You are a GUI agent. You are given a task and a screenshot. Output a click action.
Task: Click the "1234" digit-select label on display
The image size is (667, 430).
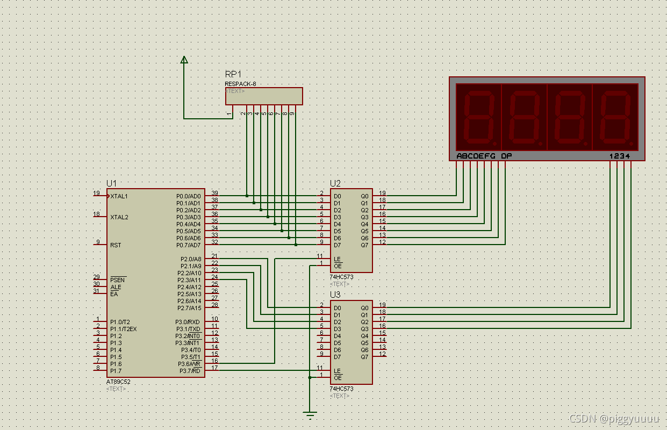click(620, 156)
